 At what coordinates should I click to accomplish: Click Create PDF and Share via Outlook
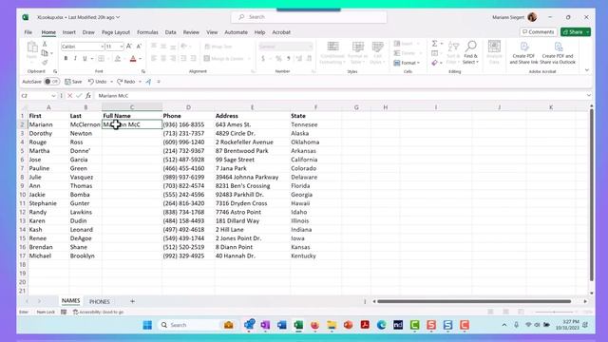click(558, 53)
